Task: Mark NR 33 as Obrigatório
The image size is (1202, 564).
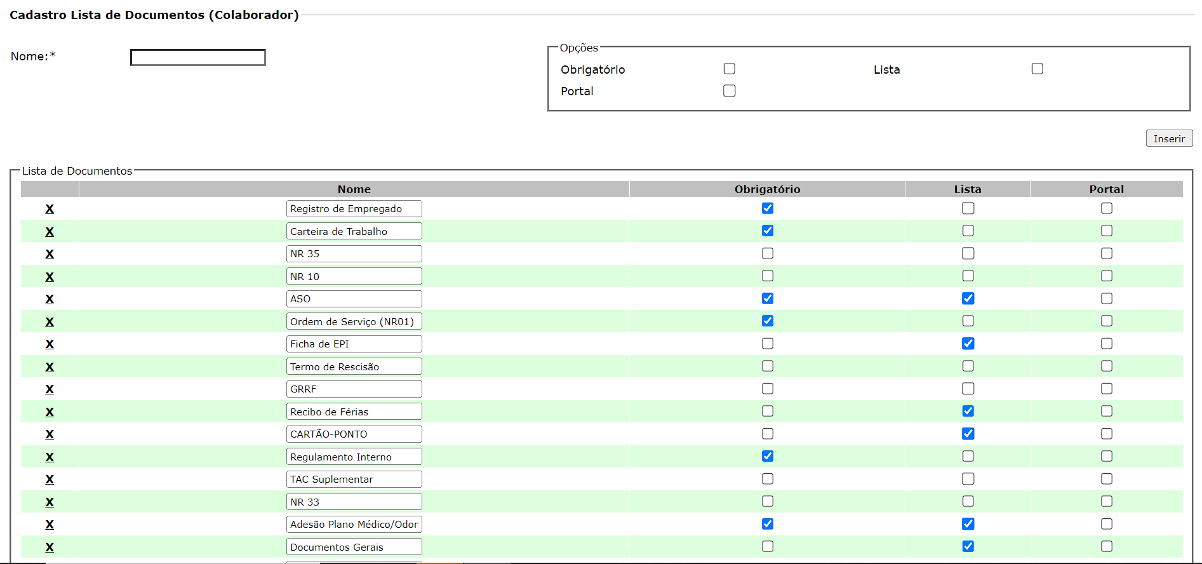Action: point(767,501)
